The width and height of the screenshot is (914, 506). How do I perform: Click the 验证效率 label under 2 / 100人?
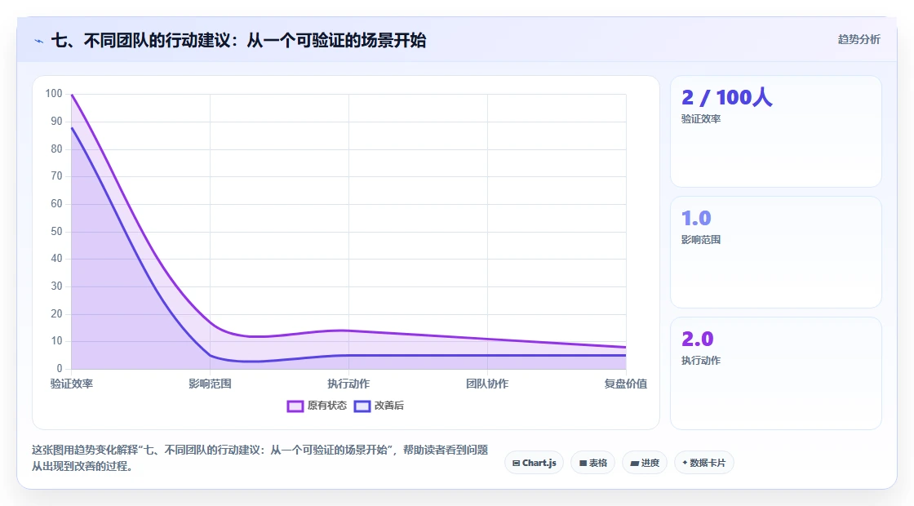pos(701,119)
